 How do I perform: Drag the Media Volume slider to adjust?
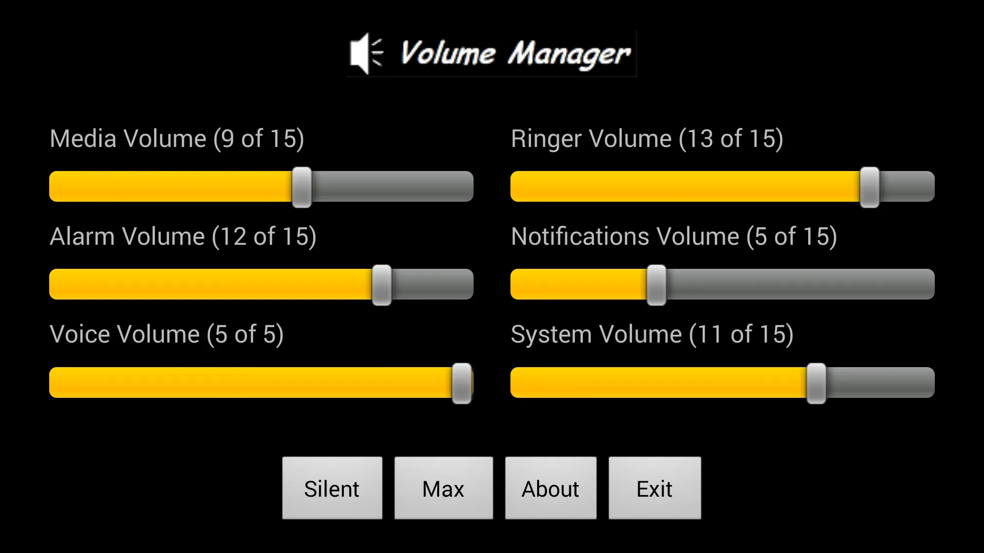coord(304,187)
